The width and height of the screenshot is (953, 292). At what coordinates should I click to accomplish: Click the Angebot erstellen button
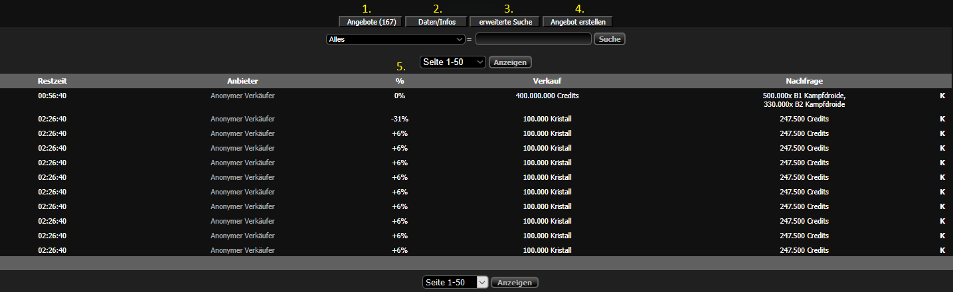click(x=577, y=22)
